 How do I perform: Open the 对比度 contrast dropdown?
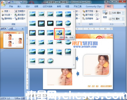point(6,15)
